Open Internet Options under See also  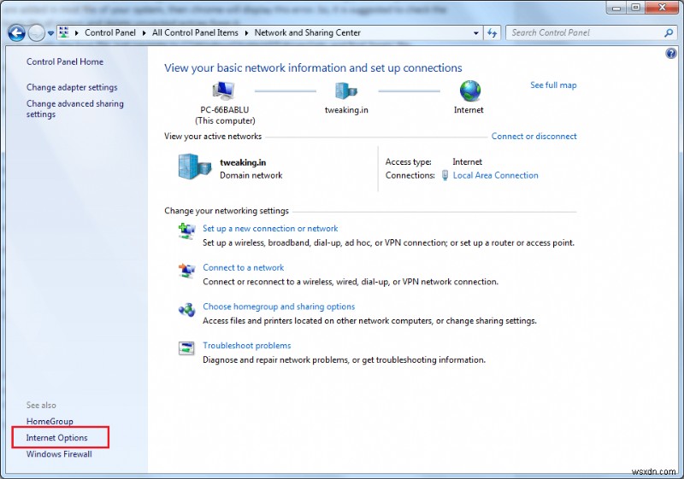click(56, 438)
